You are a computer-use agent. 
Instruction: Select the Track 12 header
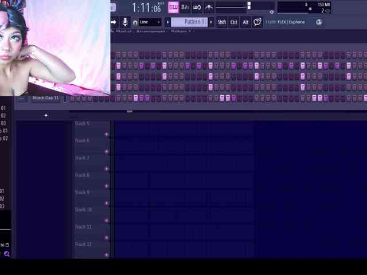tap(83, 244)
